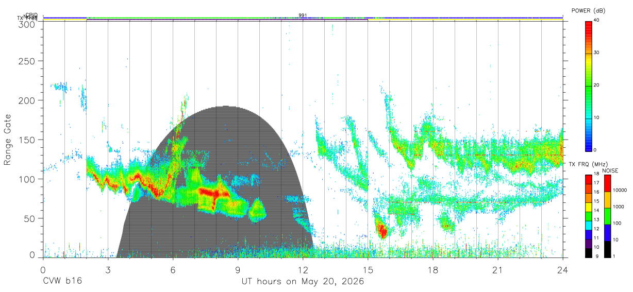The width and height of the screenshot is (633, 292).
Task: Click the 50 tick label on the Range Gate axis
Action: click(29, 218)
